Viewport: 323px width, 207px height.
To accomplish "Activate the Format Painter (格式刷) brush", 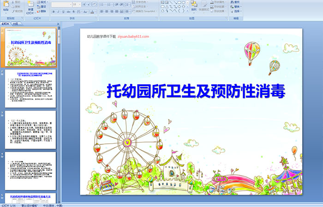I will click(x=13, y=11).
